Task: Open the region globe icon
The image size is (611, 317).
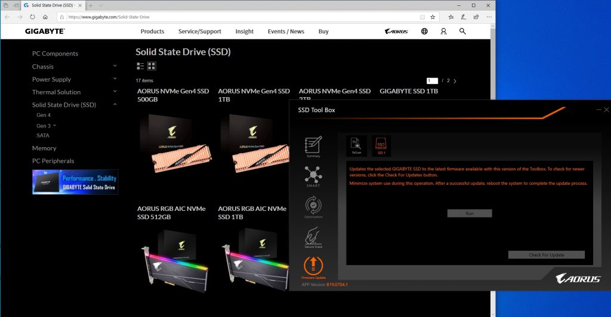Action: [x=424, y=31]
